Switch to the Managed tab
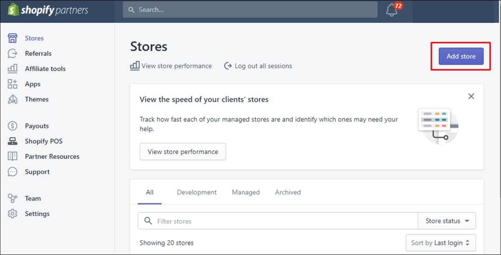 246,192
